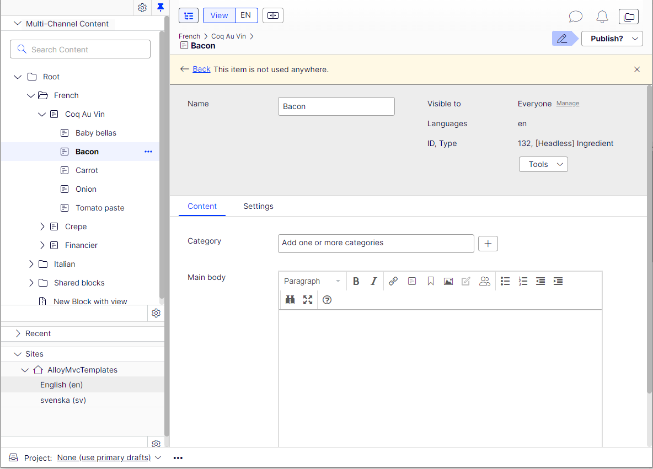Screen dimensions: 653x469
Task: Open Project 'None (use primary drafts)' selector
Action: [x=109, y=457]
